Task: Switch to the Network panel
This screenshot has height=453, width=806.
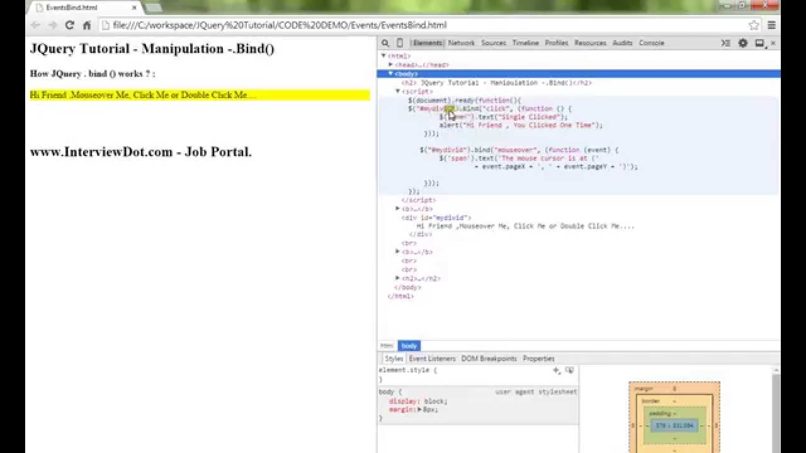Action: coord(462,43)
